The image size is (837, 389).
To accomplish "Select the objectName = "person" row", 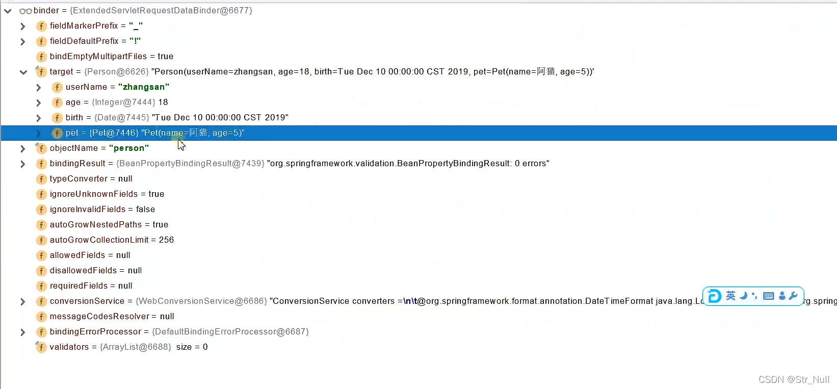I will (x=99, y=148).
